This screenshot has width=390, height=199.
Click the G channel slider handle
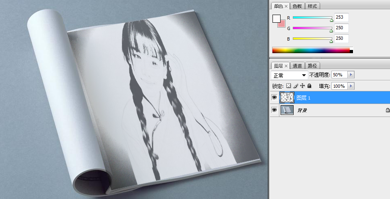tap(331, 31)
